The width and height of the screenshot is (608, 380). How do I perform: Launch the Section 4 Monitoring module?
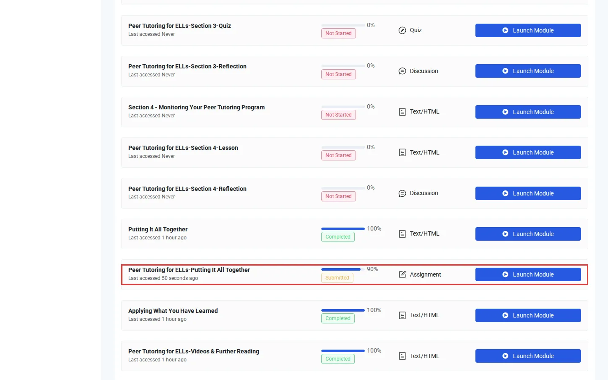(x=528, y=112)
